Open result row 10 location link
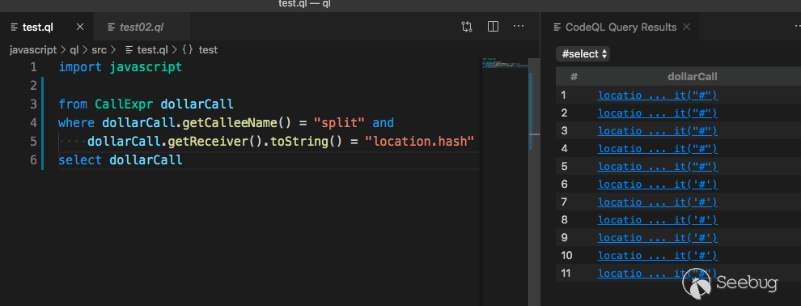Viewport: 801px width, 306px height. [658, 256]
